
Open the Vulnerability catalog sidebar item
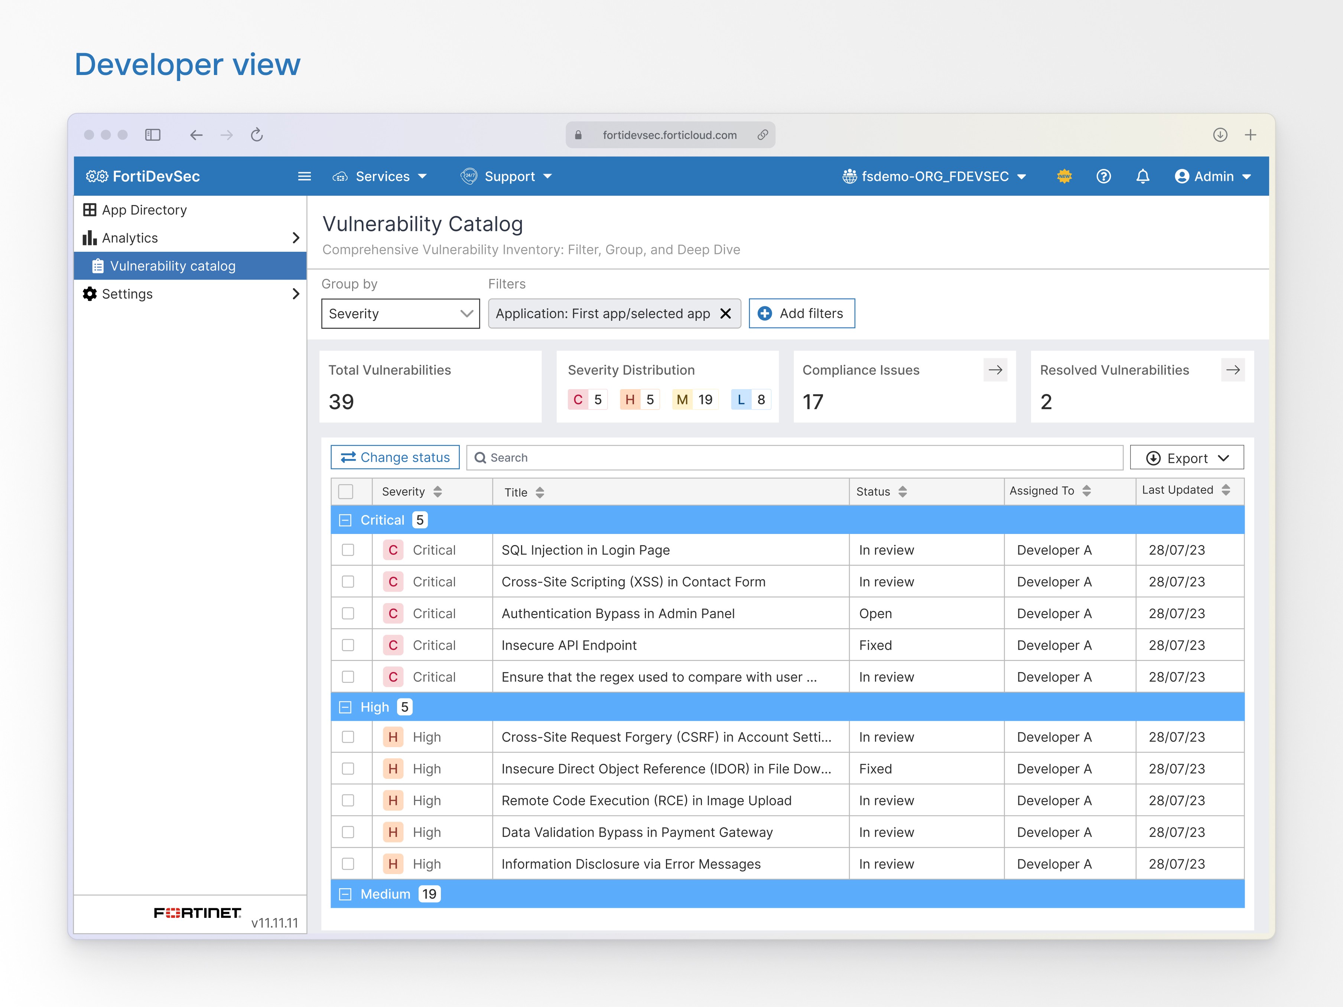click(172, 266)
